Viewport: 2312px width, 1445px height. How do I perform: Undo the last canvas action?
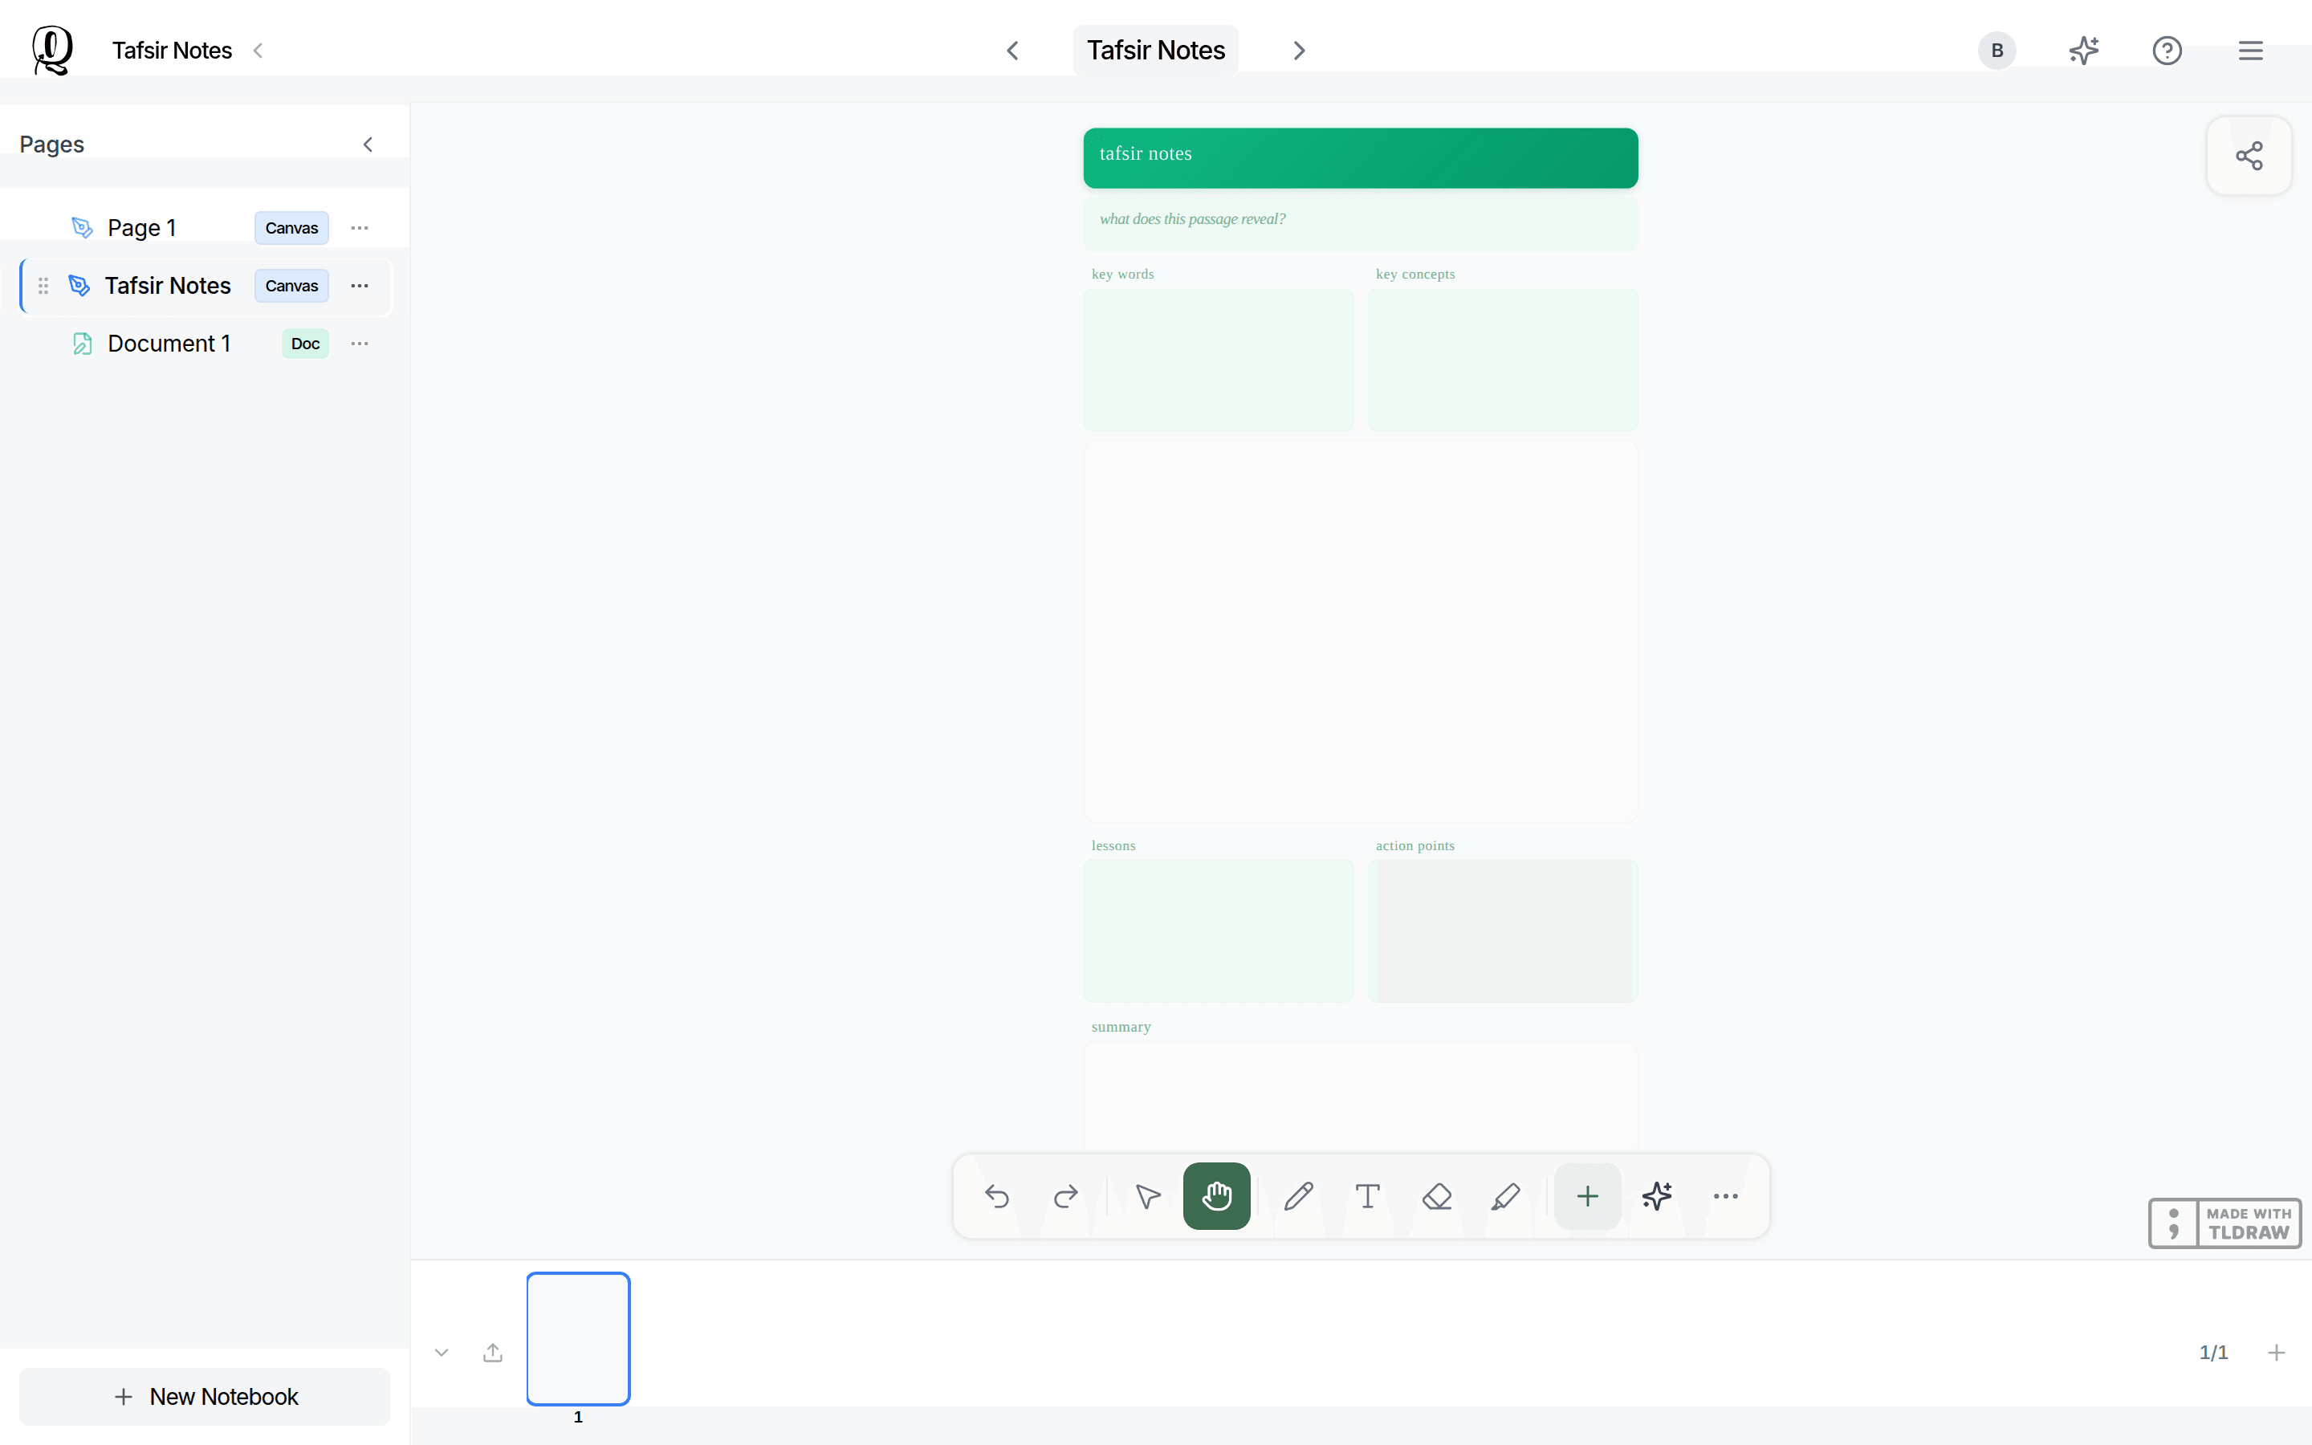[996, 1195]
